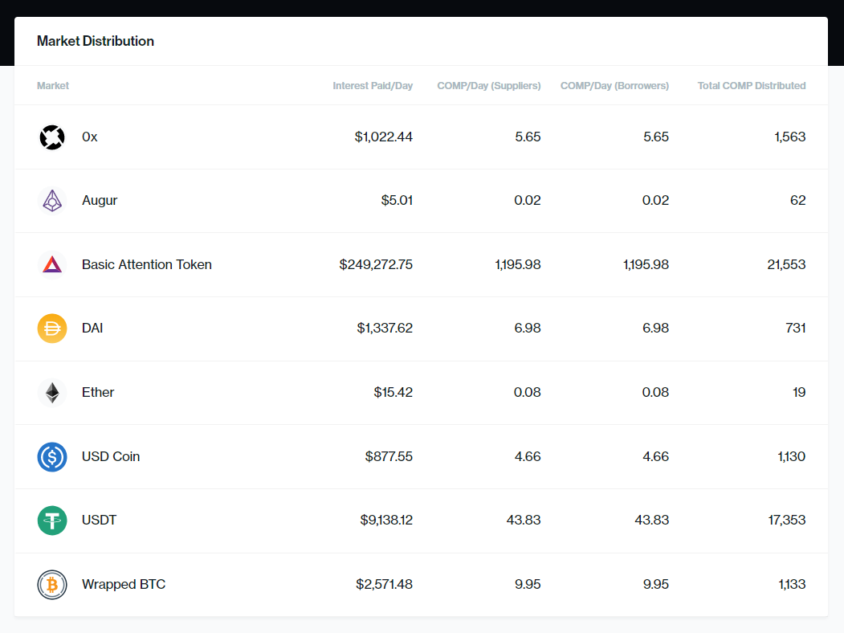Click the Augur token icon
Screen dimensions: 844x633
click(x=52, y=201)
